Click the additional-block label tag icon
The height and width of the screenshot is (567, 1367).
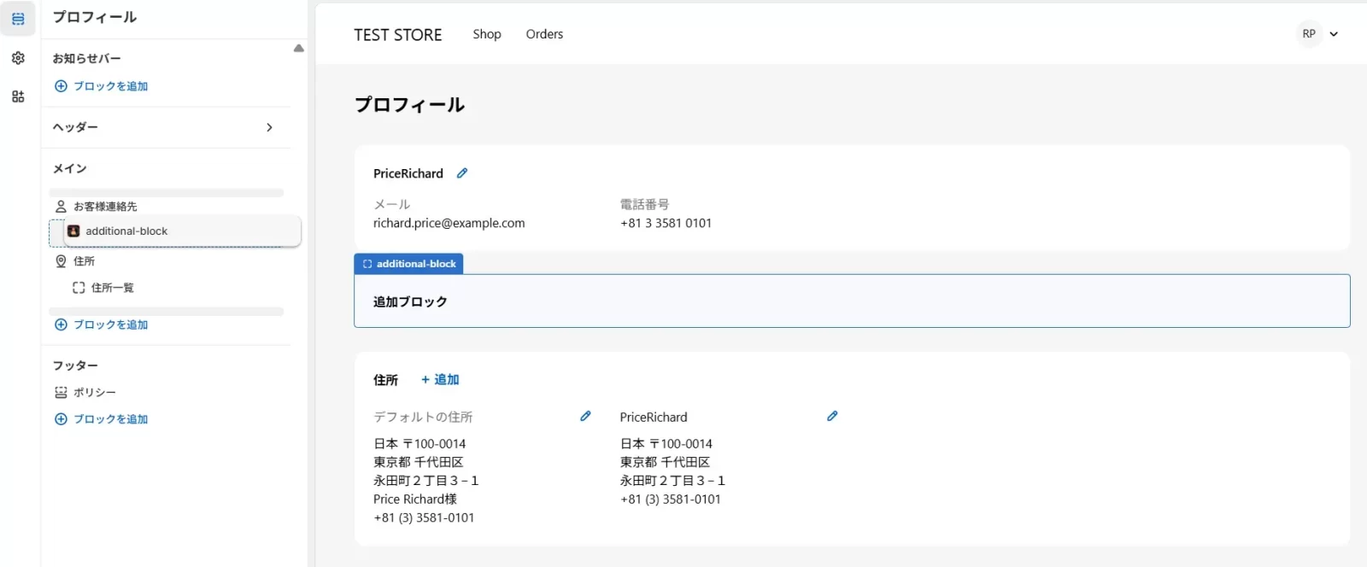(x=367, y=264)
